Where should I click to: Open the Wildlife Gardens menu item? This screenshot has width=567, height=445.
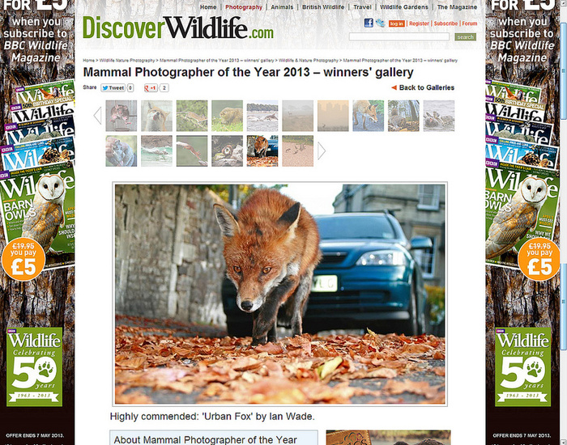tap(404, 6)
